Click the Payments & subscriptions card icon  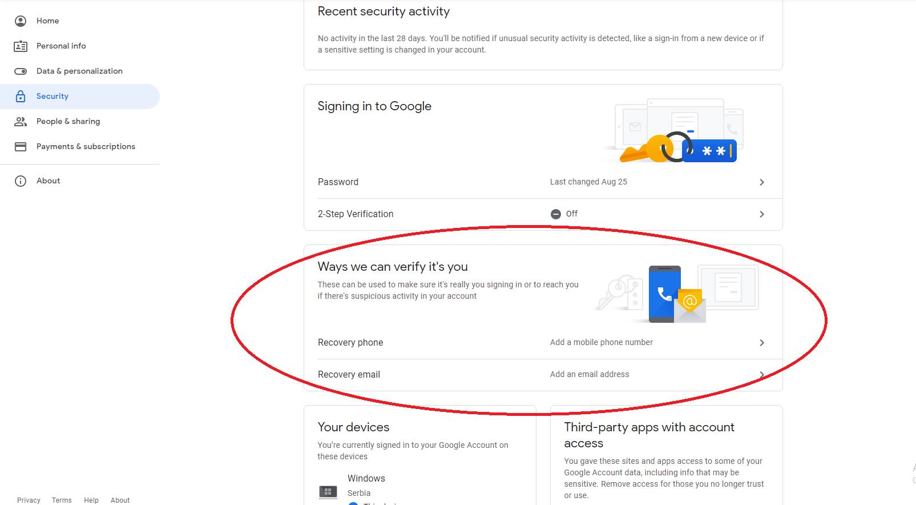click(21, 146)
